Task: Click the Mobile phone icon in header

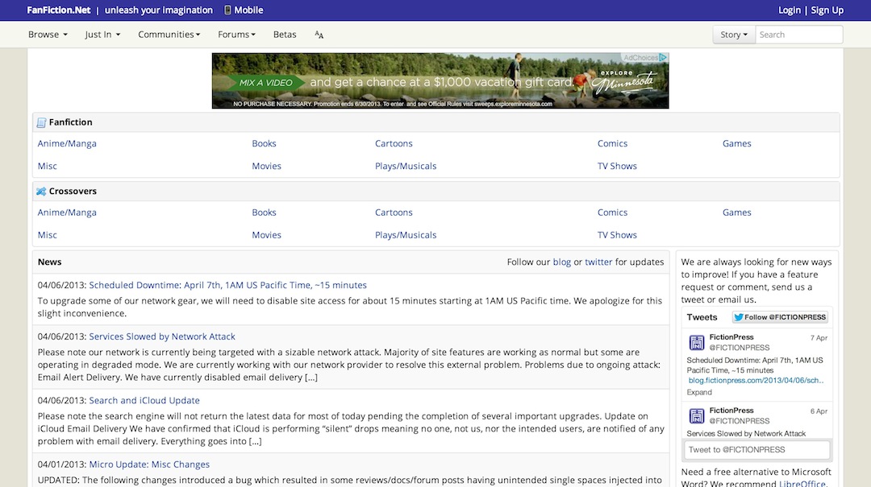Action: tap(227, 10)
